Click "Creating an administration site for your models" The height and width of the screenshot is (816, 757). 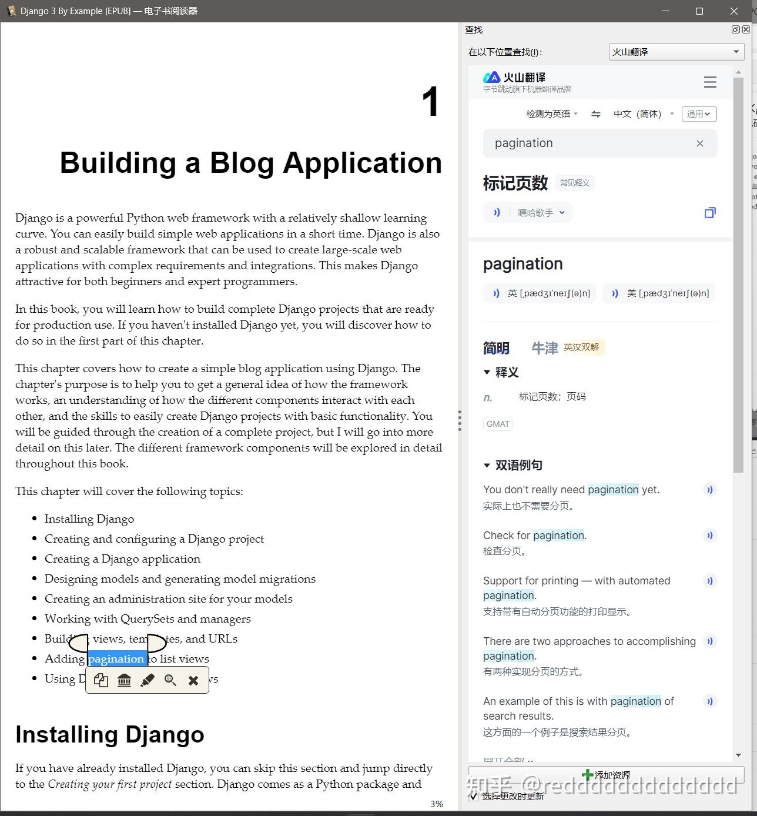pyautogui.click(x=169, y=598)
